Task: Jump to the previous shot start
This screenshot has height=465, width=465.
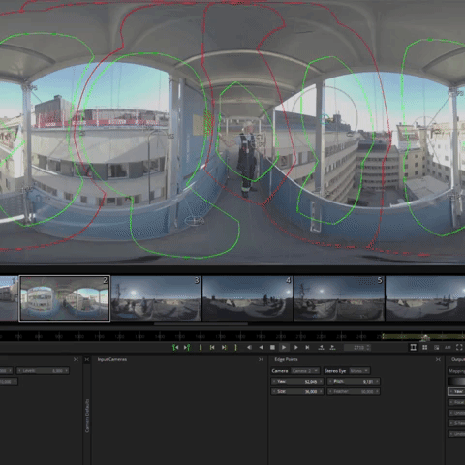Action: tap(212, 348)
